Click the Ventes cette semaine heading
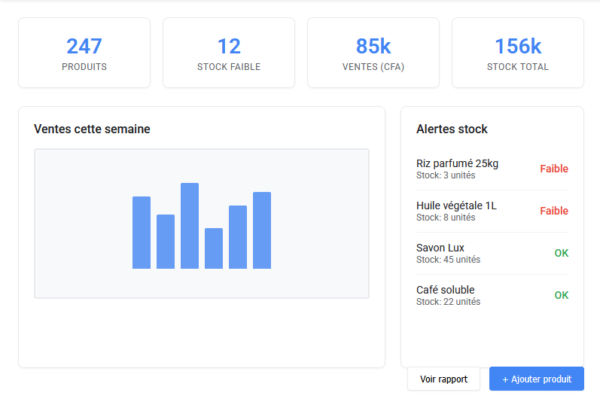The height and width of the screenshot is (408, 600). point(92,129)
